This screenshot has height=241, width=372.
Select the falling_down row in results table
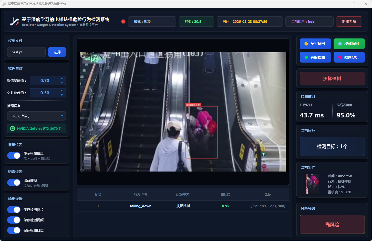(x=183, y=206)
